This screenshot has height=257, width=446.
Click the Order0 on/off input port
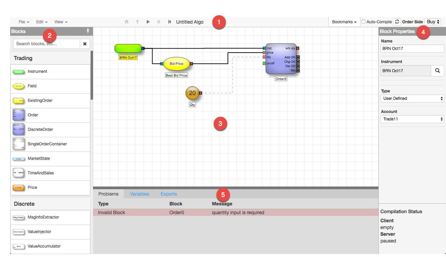pos(264,63)
